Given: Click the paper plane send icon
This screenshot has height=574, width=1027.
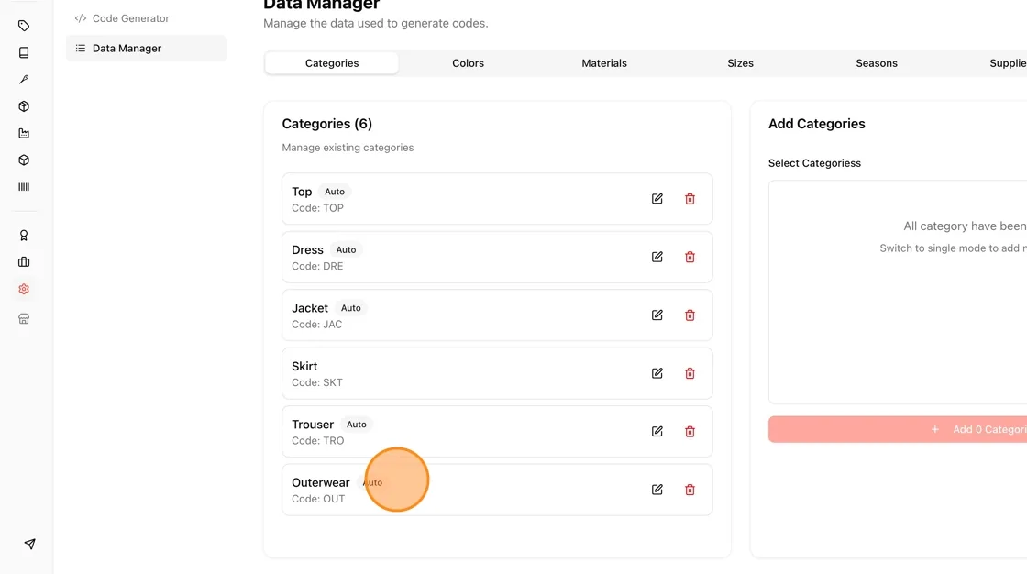Looking at the screenshot, I should click(29, 544).
